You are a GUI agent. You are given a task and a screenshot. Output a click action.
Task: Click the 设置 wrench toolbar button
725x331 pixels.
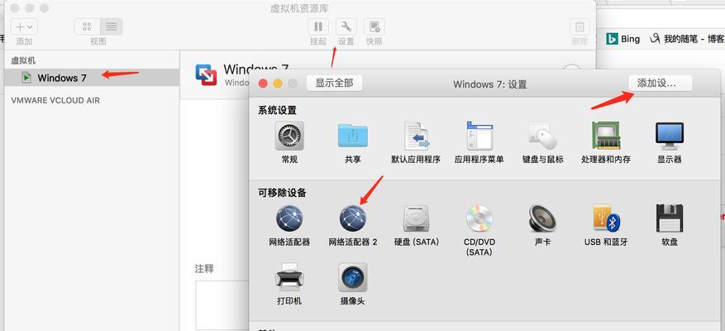[x=346, y=26]
